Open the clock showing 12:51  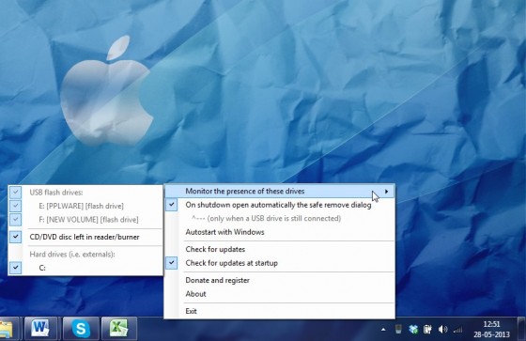(491, 329)
